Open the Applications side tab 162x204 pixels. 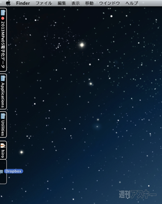tap(3, 91)
